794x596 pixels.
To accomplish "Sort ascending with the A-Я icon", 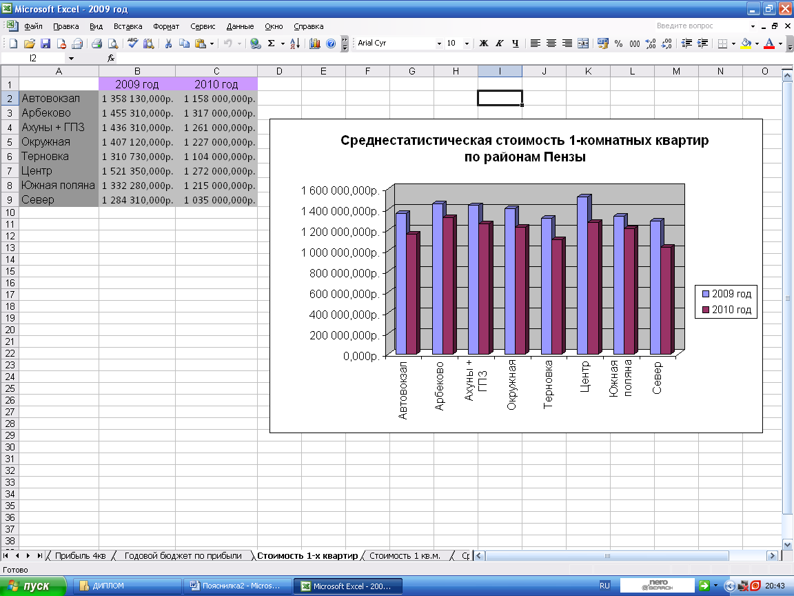I will tap(294, 43).
